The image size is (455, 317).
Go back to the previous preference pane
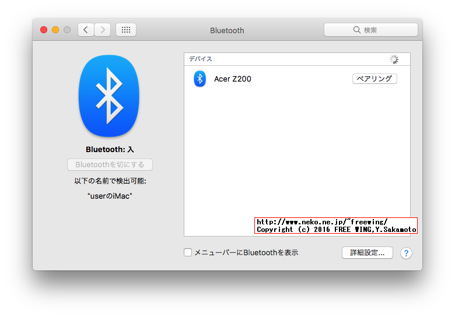[x=86, y=30]
